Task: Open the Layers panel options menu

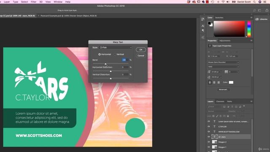Action: click(x=251, y=101)
